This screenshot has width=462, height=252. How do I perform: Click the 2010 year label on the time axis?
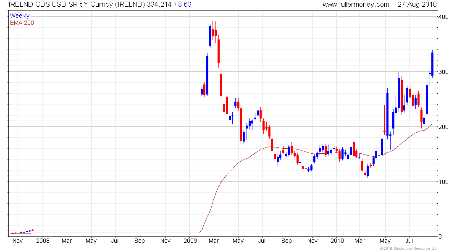pyautogui.click(x=337, y=241)
